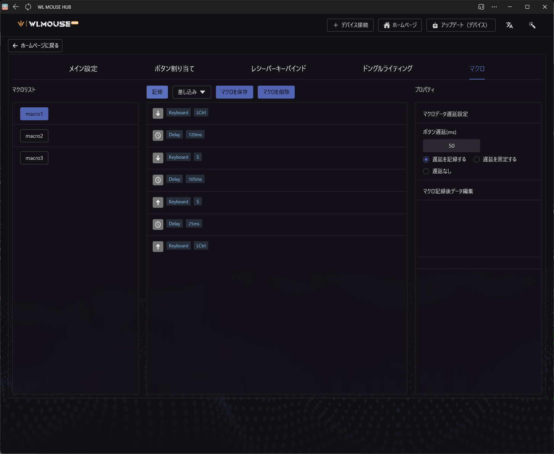The height and width of the screenshot is (454, 554).
Task: Click the マクロ記録後データ編集 heading
Action: (448, 191)
